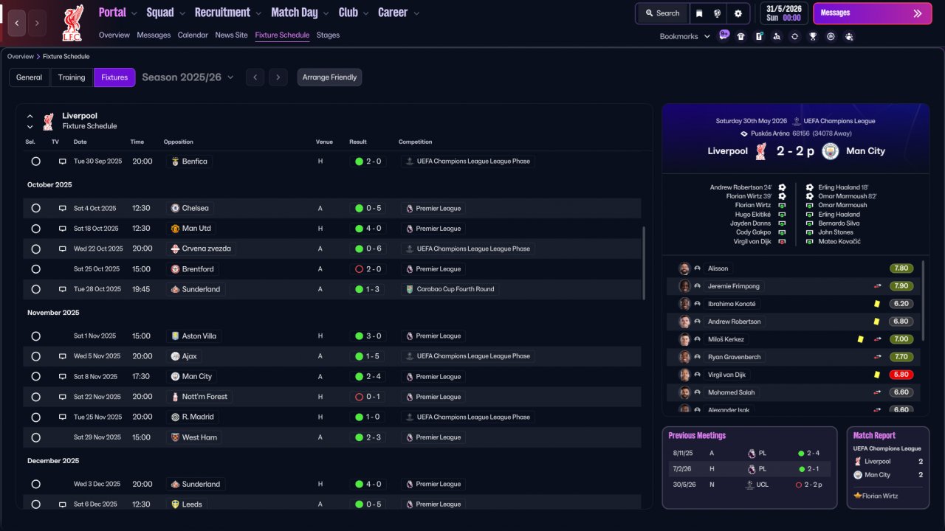Switch to the Calendar tab
Viewport: 945px width, 531px height.
pyautogui.click(x=193, y=35)
